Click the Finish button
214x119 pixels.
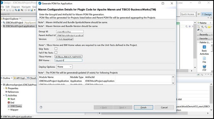click(x=144, y=107)
